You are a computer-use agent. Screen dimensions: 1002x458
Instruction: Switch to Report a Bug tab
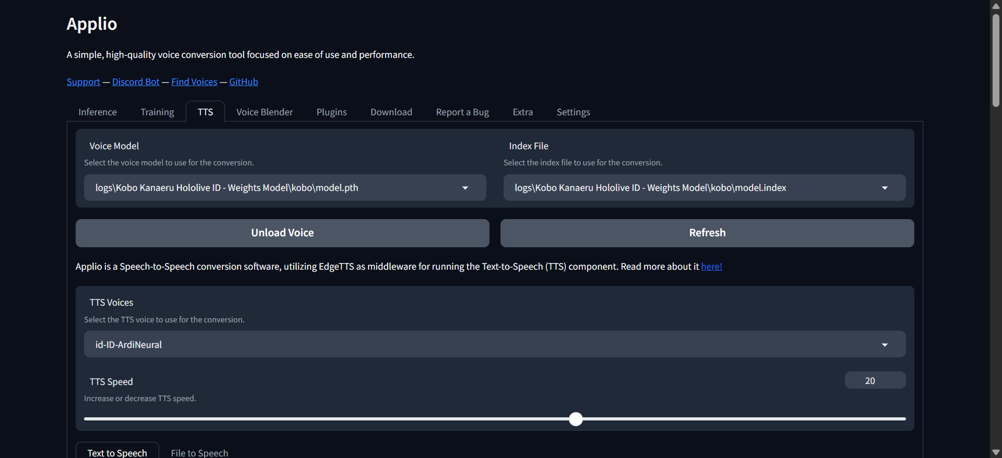[x=462, y=112]
